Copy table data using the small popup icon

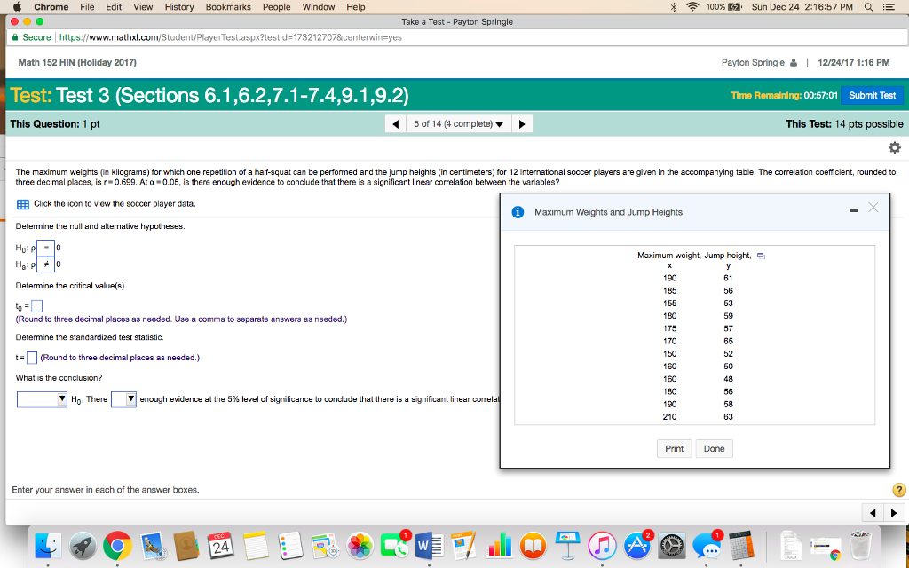coord(761,256)
